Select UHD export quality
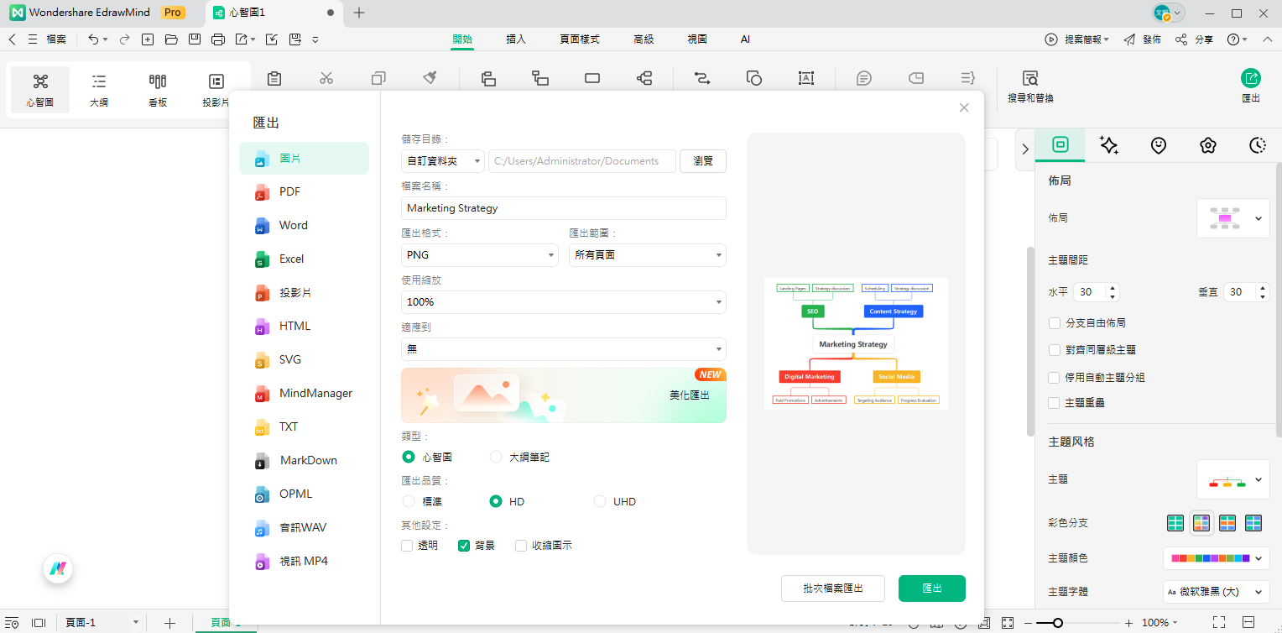The image size is (1282, 633). click(x=600, y=502)
